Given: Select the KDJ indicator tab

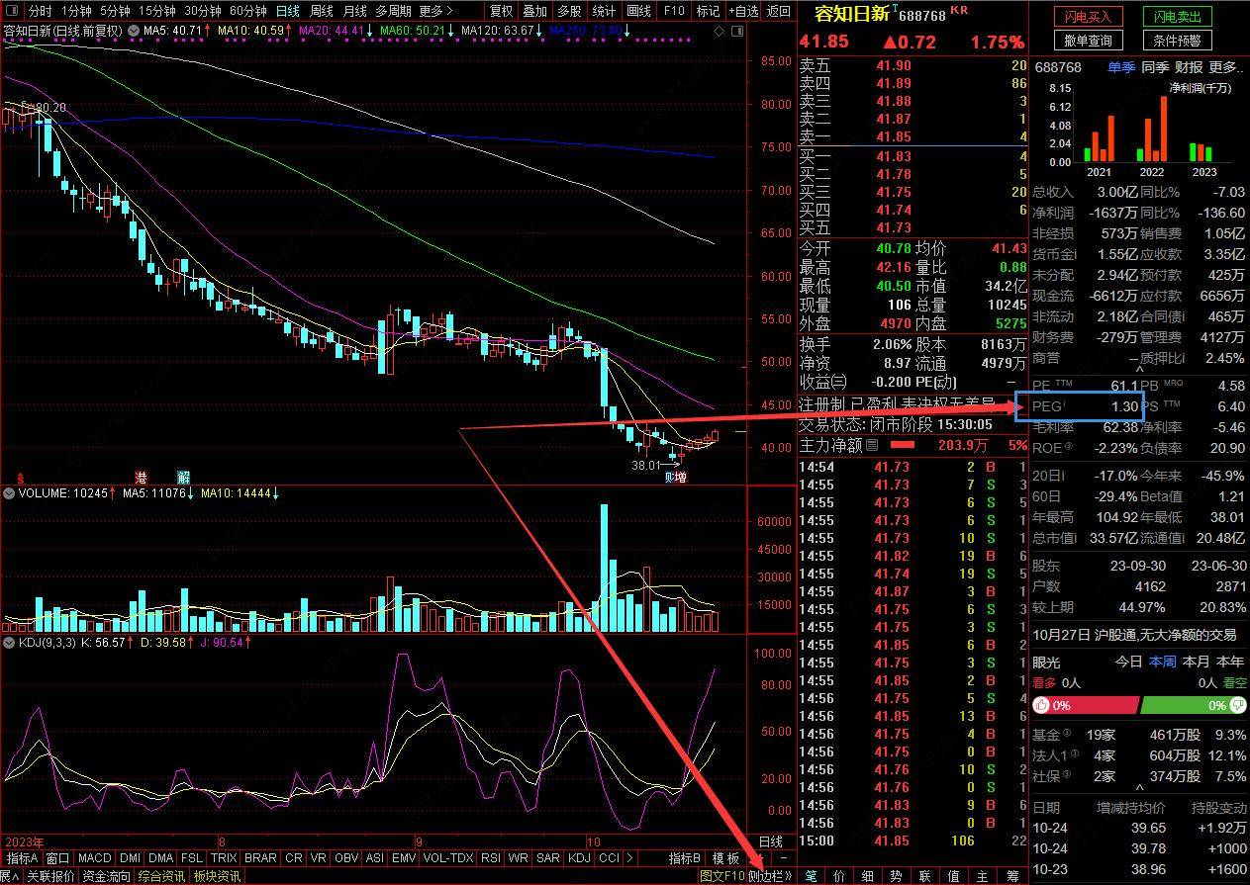Looking at the screenshot, I should tap(579, 858).
